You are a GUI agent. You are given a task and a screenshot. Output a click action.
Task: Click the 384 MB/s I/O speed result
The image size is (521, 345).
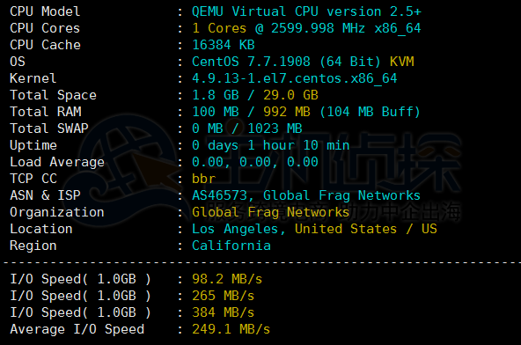[223, 312]
